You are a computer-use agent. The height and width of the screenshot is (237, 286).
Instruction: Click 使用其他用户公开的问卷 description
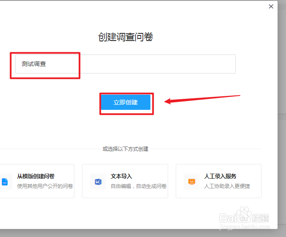tap(45, 186)
